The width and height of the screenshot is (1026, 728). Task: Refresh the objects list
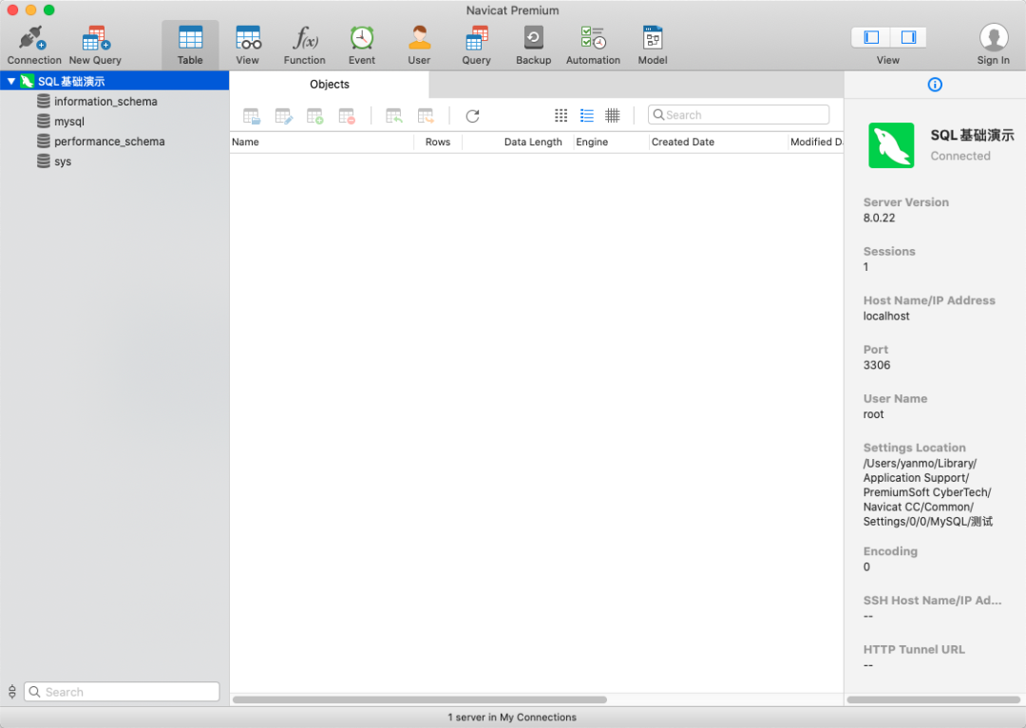472,116
